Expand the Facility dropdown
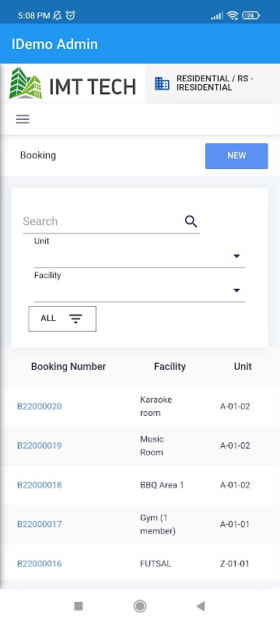 pyautogui.click(x=139, y=290)
